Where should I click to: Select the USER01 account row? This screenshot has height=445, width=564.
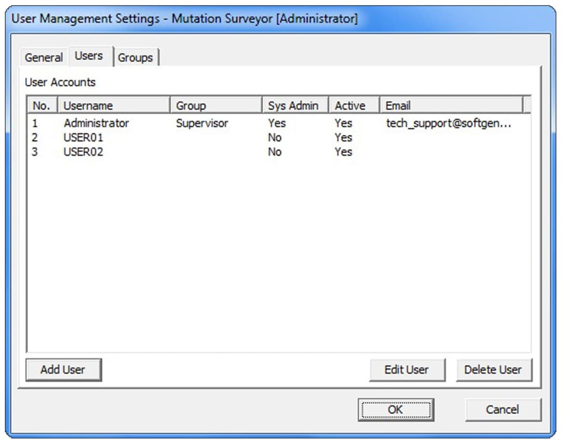[x=83, y=138]
